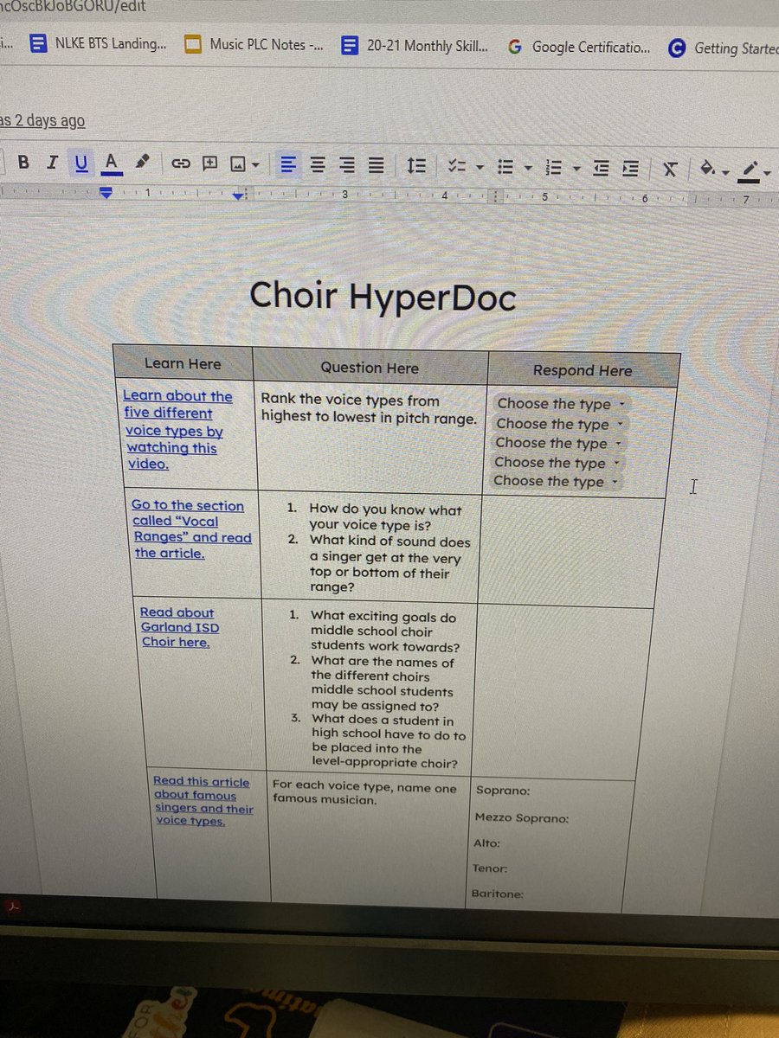Follow 'Read about Garland ISD Choir here' link
Image resolution: width=779 pixels, height=1038 pixels.
180,627
